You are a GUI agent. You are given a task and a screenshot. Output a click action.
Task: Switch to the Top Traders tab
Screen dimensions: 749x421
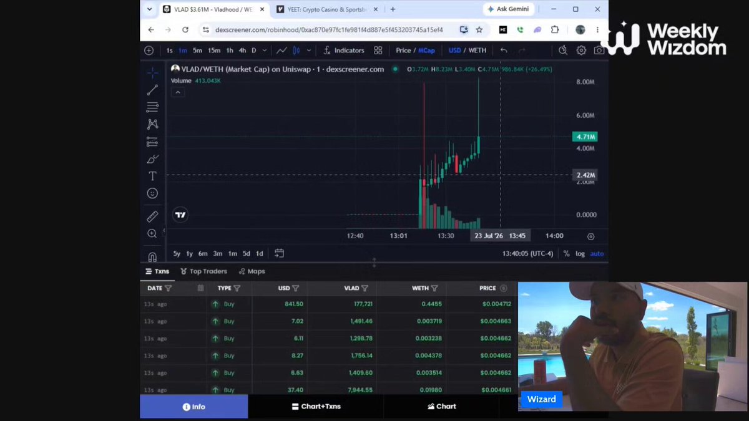[203, 271]
